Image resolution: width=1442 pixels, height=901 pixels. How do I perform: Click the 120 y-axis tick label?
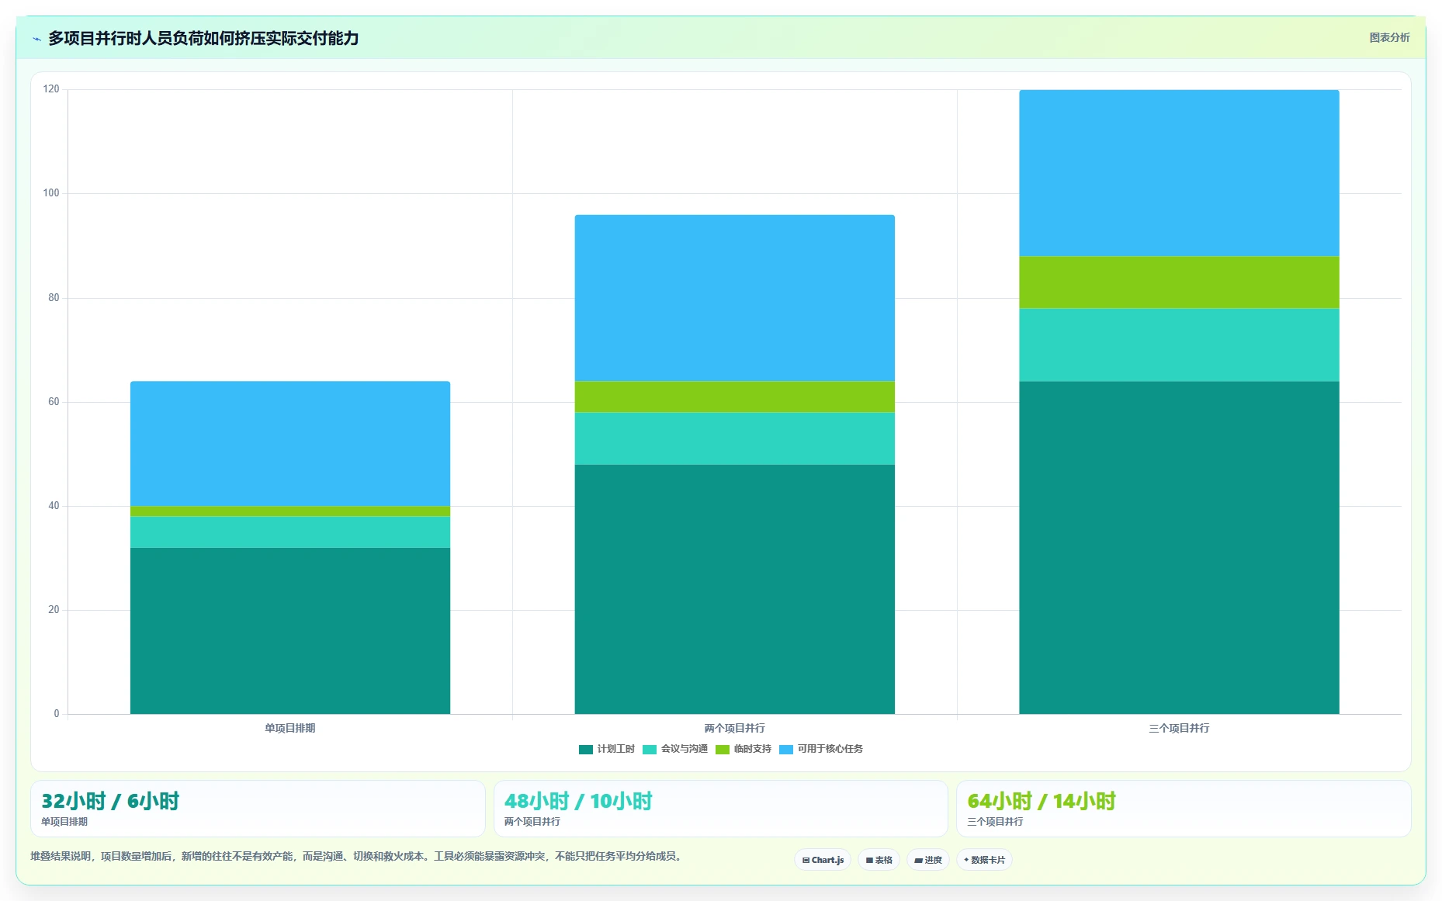click(51, 89)
